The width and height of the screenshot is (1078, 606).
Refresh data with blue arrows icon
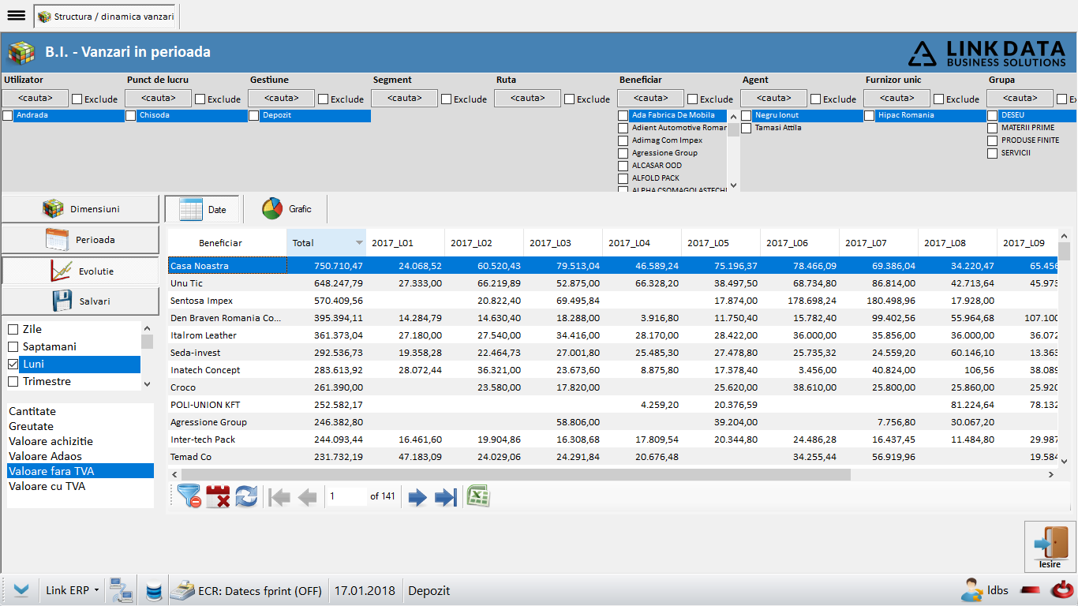coord(246,496)
